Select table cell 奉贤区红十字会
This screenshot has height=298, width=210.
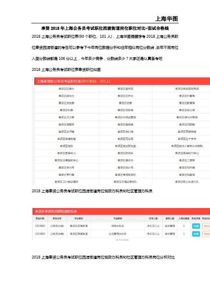click(187, 139)
